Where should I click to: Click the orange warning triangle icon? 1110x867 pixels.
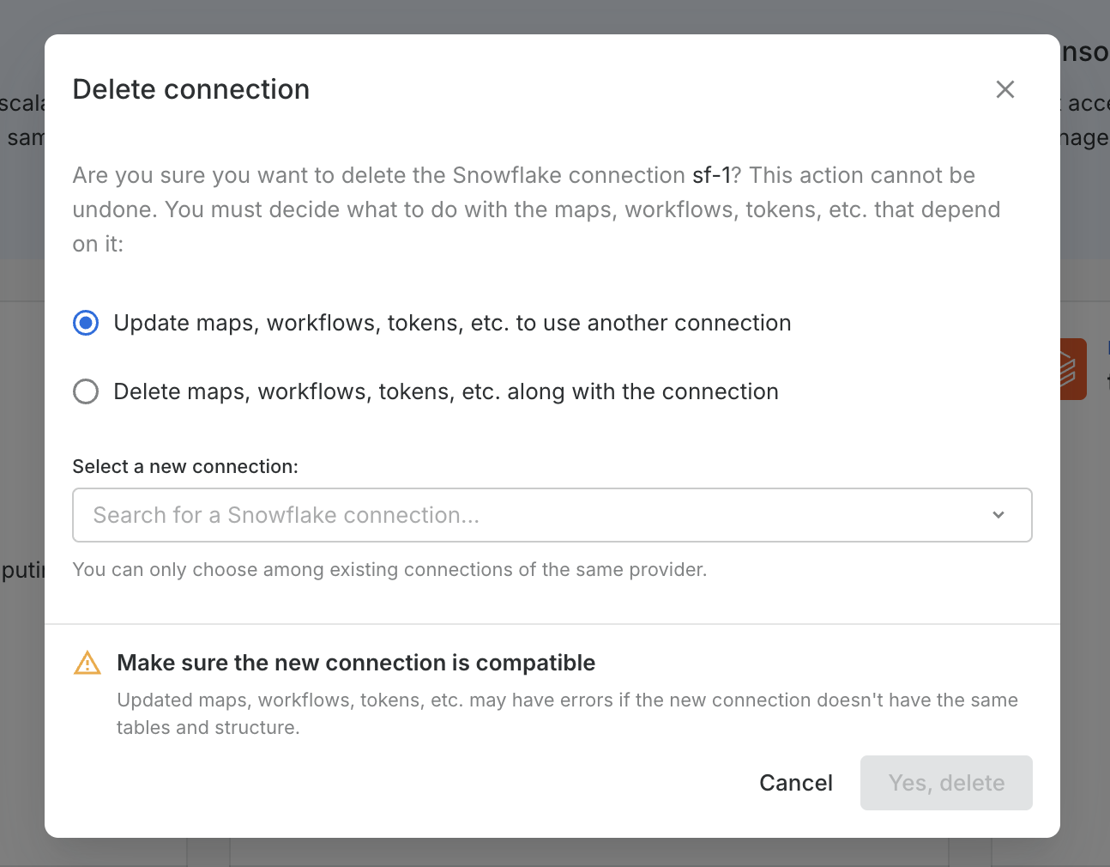click(x=87, y=664)
